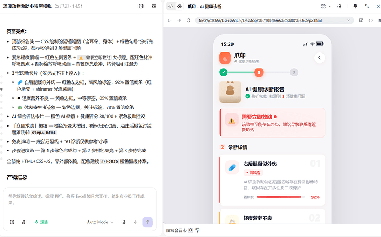Click the bandage icon on 右后腿疑似外伤 card
The image size is (381, 237).
point(232,167)
